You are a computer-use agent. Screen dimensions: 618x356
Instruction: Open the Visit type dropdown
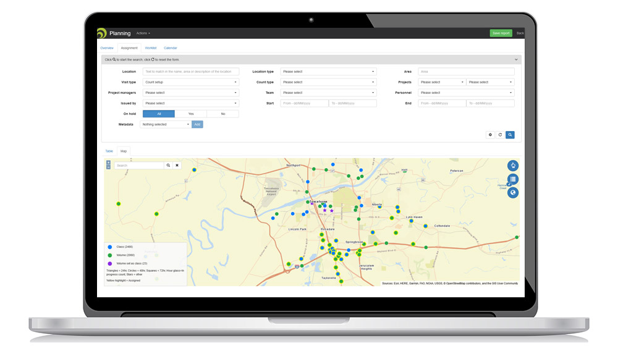pyautogui.click(x=190, y=82)
